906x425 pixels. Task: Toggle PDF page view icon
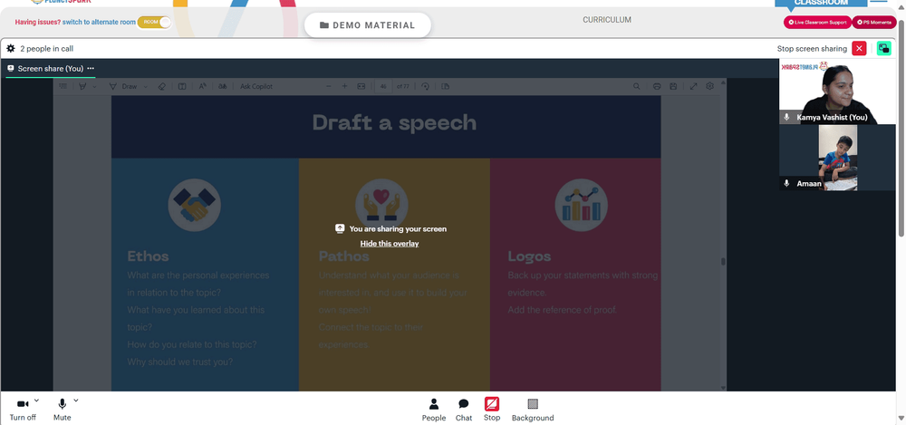(446, 86)
